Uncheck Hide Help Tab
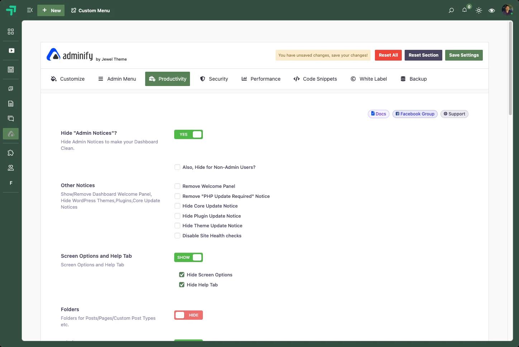 click(x=182, y=285)
